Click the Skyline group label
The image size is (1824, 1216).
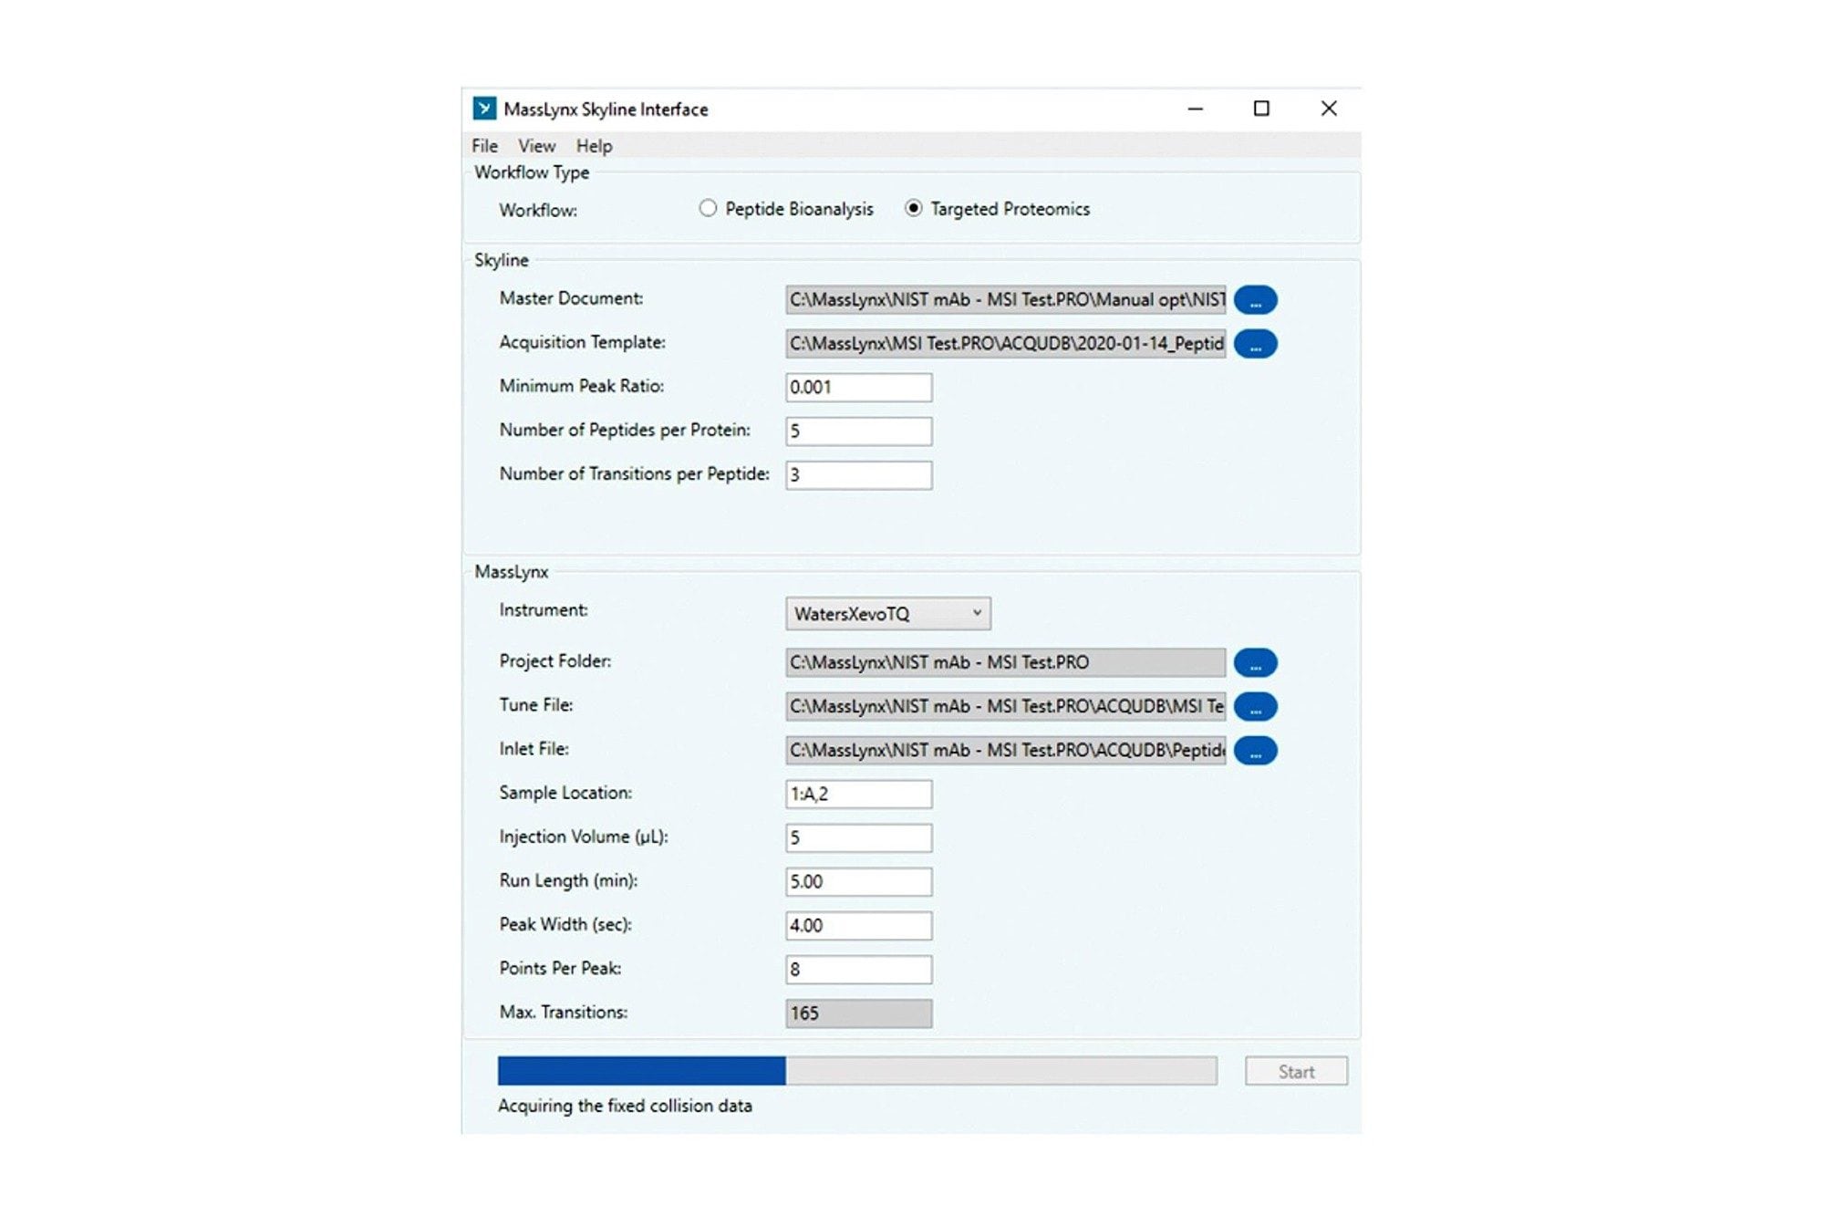pos(501,260)
